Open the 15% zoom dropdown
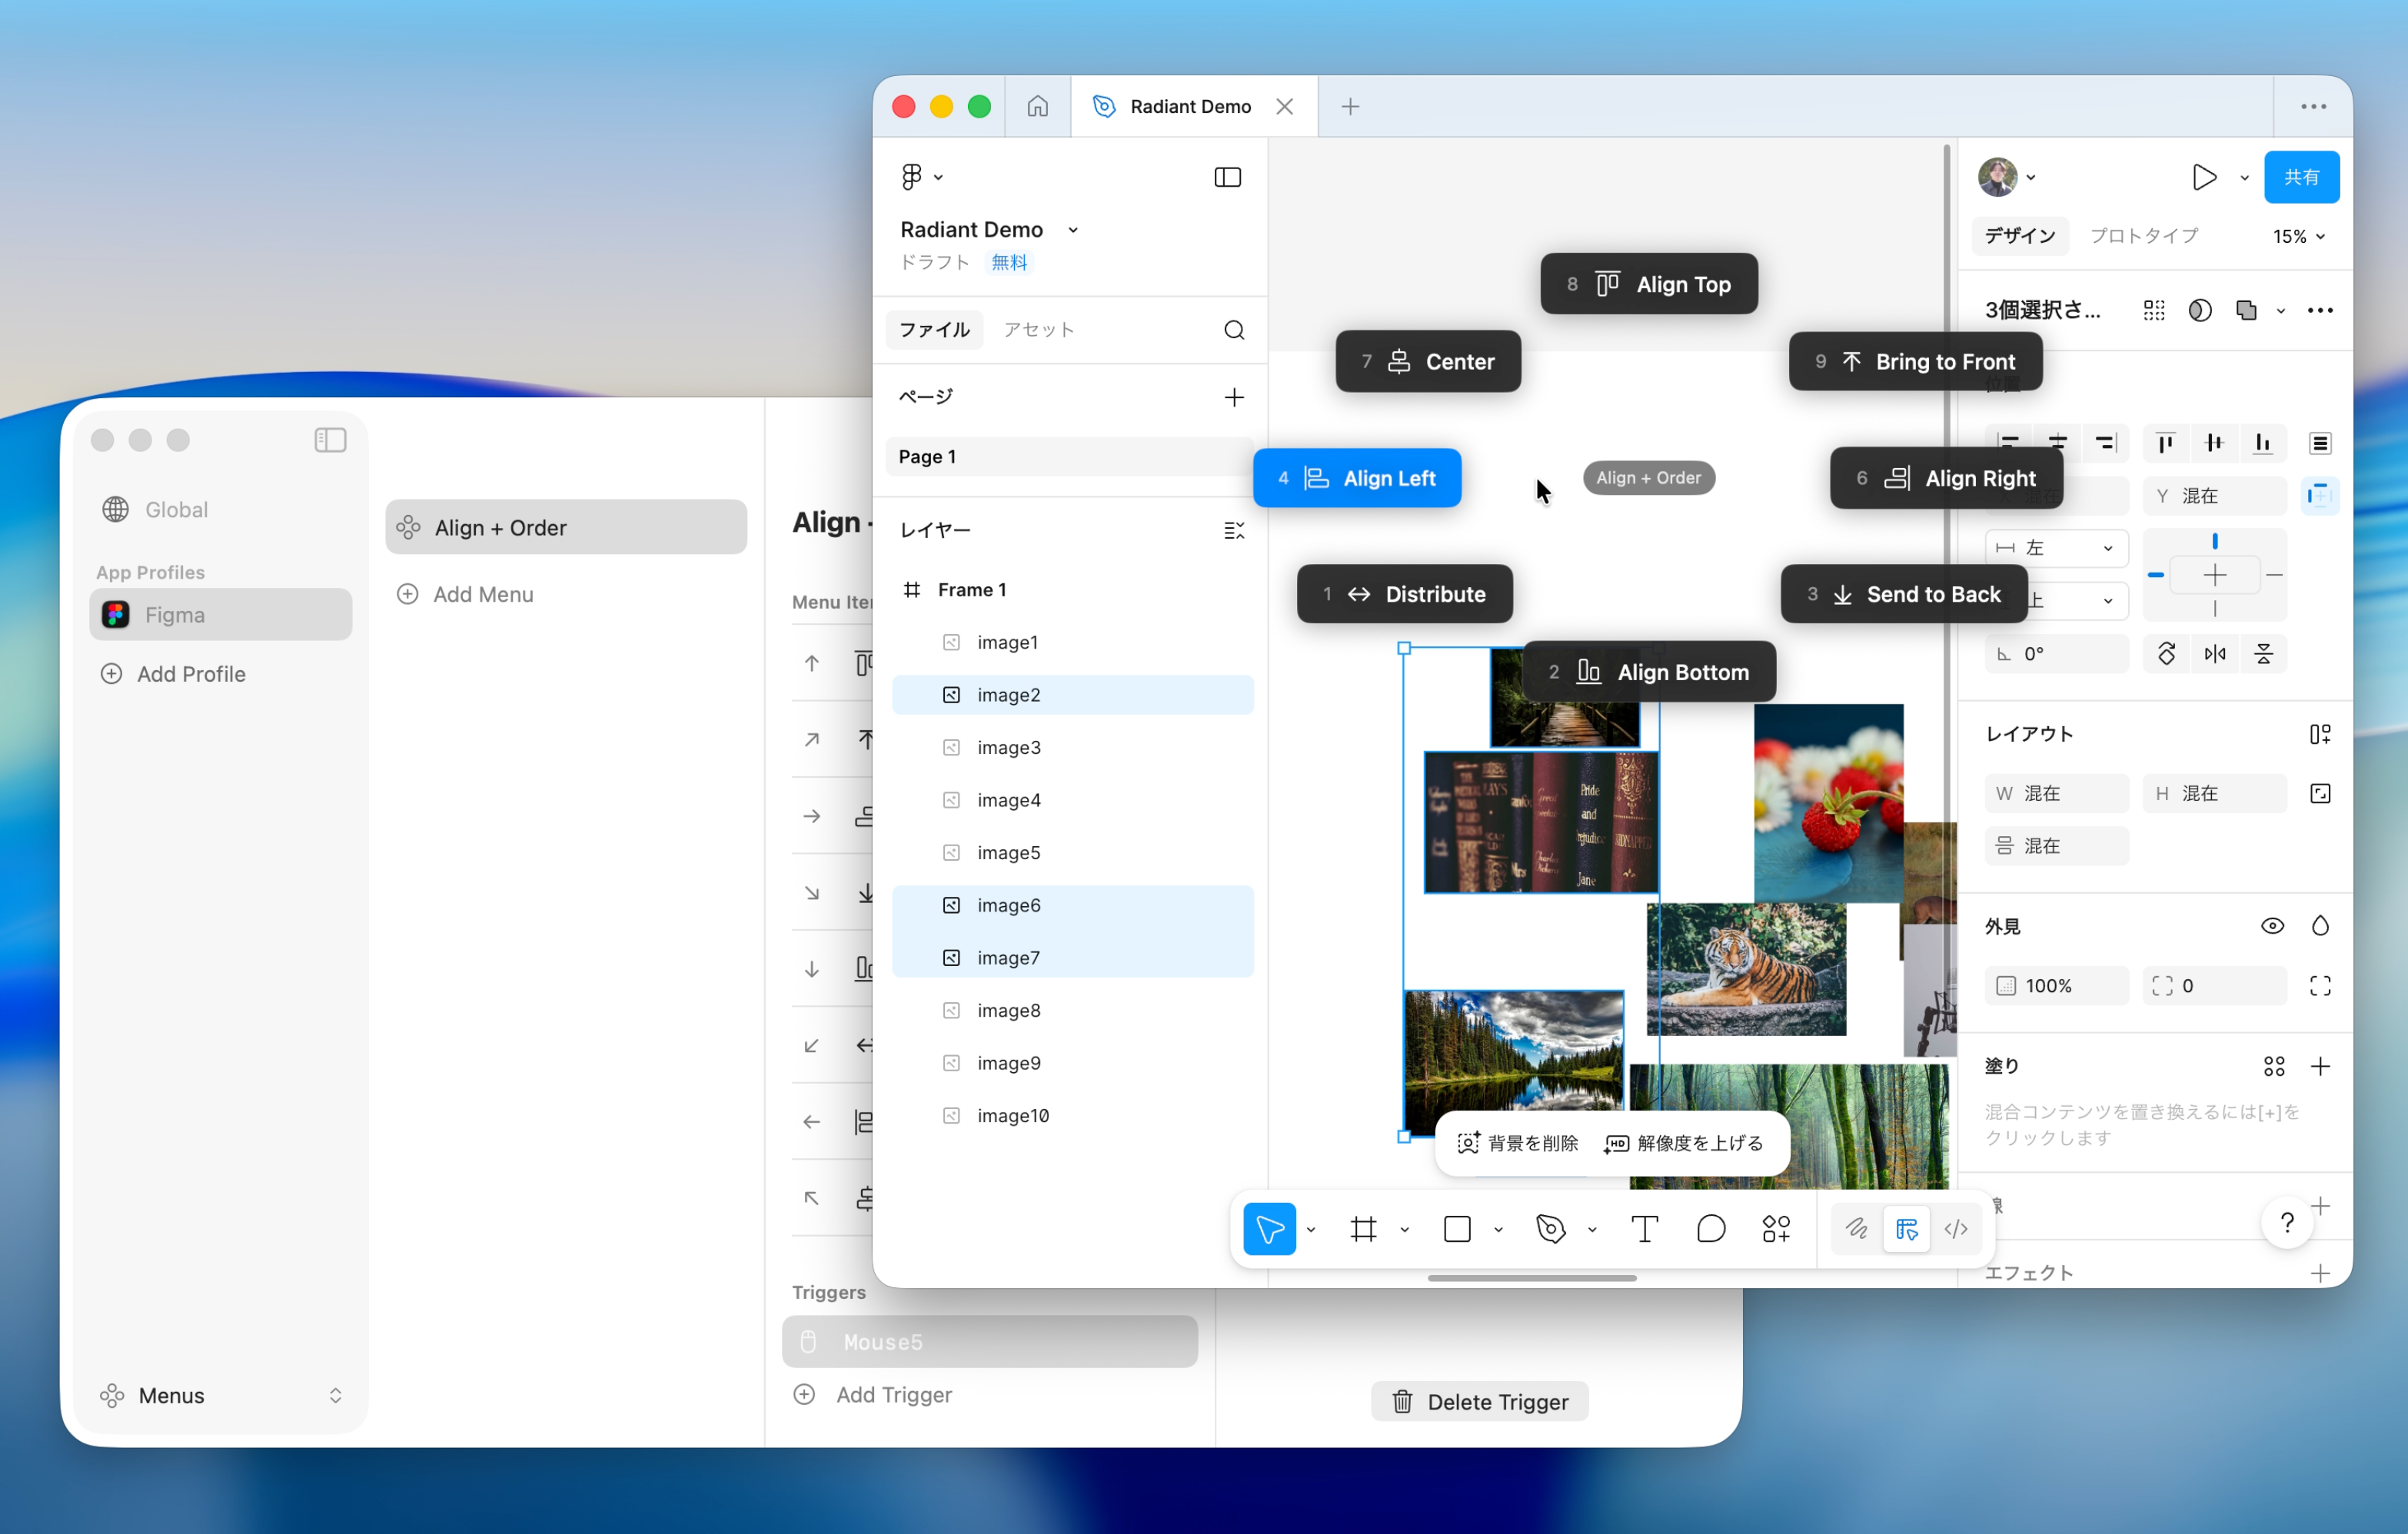 (x=2298, y=236)
